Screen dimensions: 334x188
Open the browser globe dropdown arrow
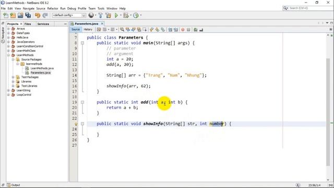click(x=96, y=15)
